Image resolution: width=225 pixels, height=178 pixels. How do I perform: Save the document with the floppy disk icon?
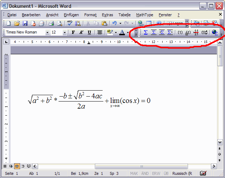[x=25, y=23]
